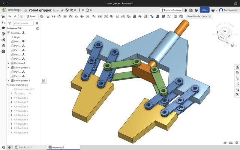
Task: Collapse the Mate features (11) section
Action: coord(8,85)
